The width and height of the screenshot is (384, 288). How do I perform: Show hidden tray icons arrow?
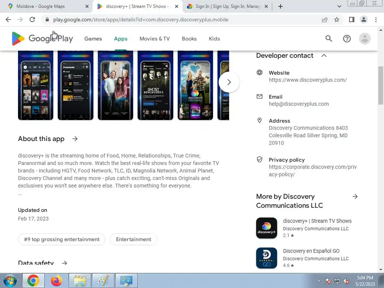[319, 281]
